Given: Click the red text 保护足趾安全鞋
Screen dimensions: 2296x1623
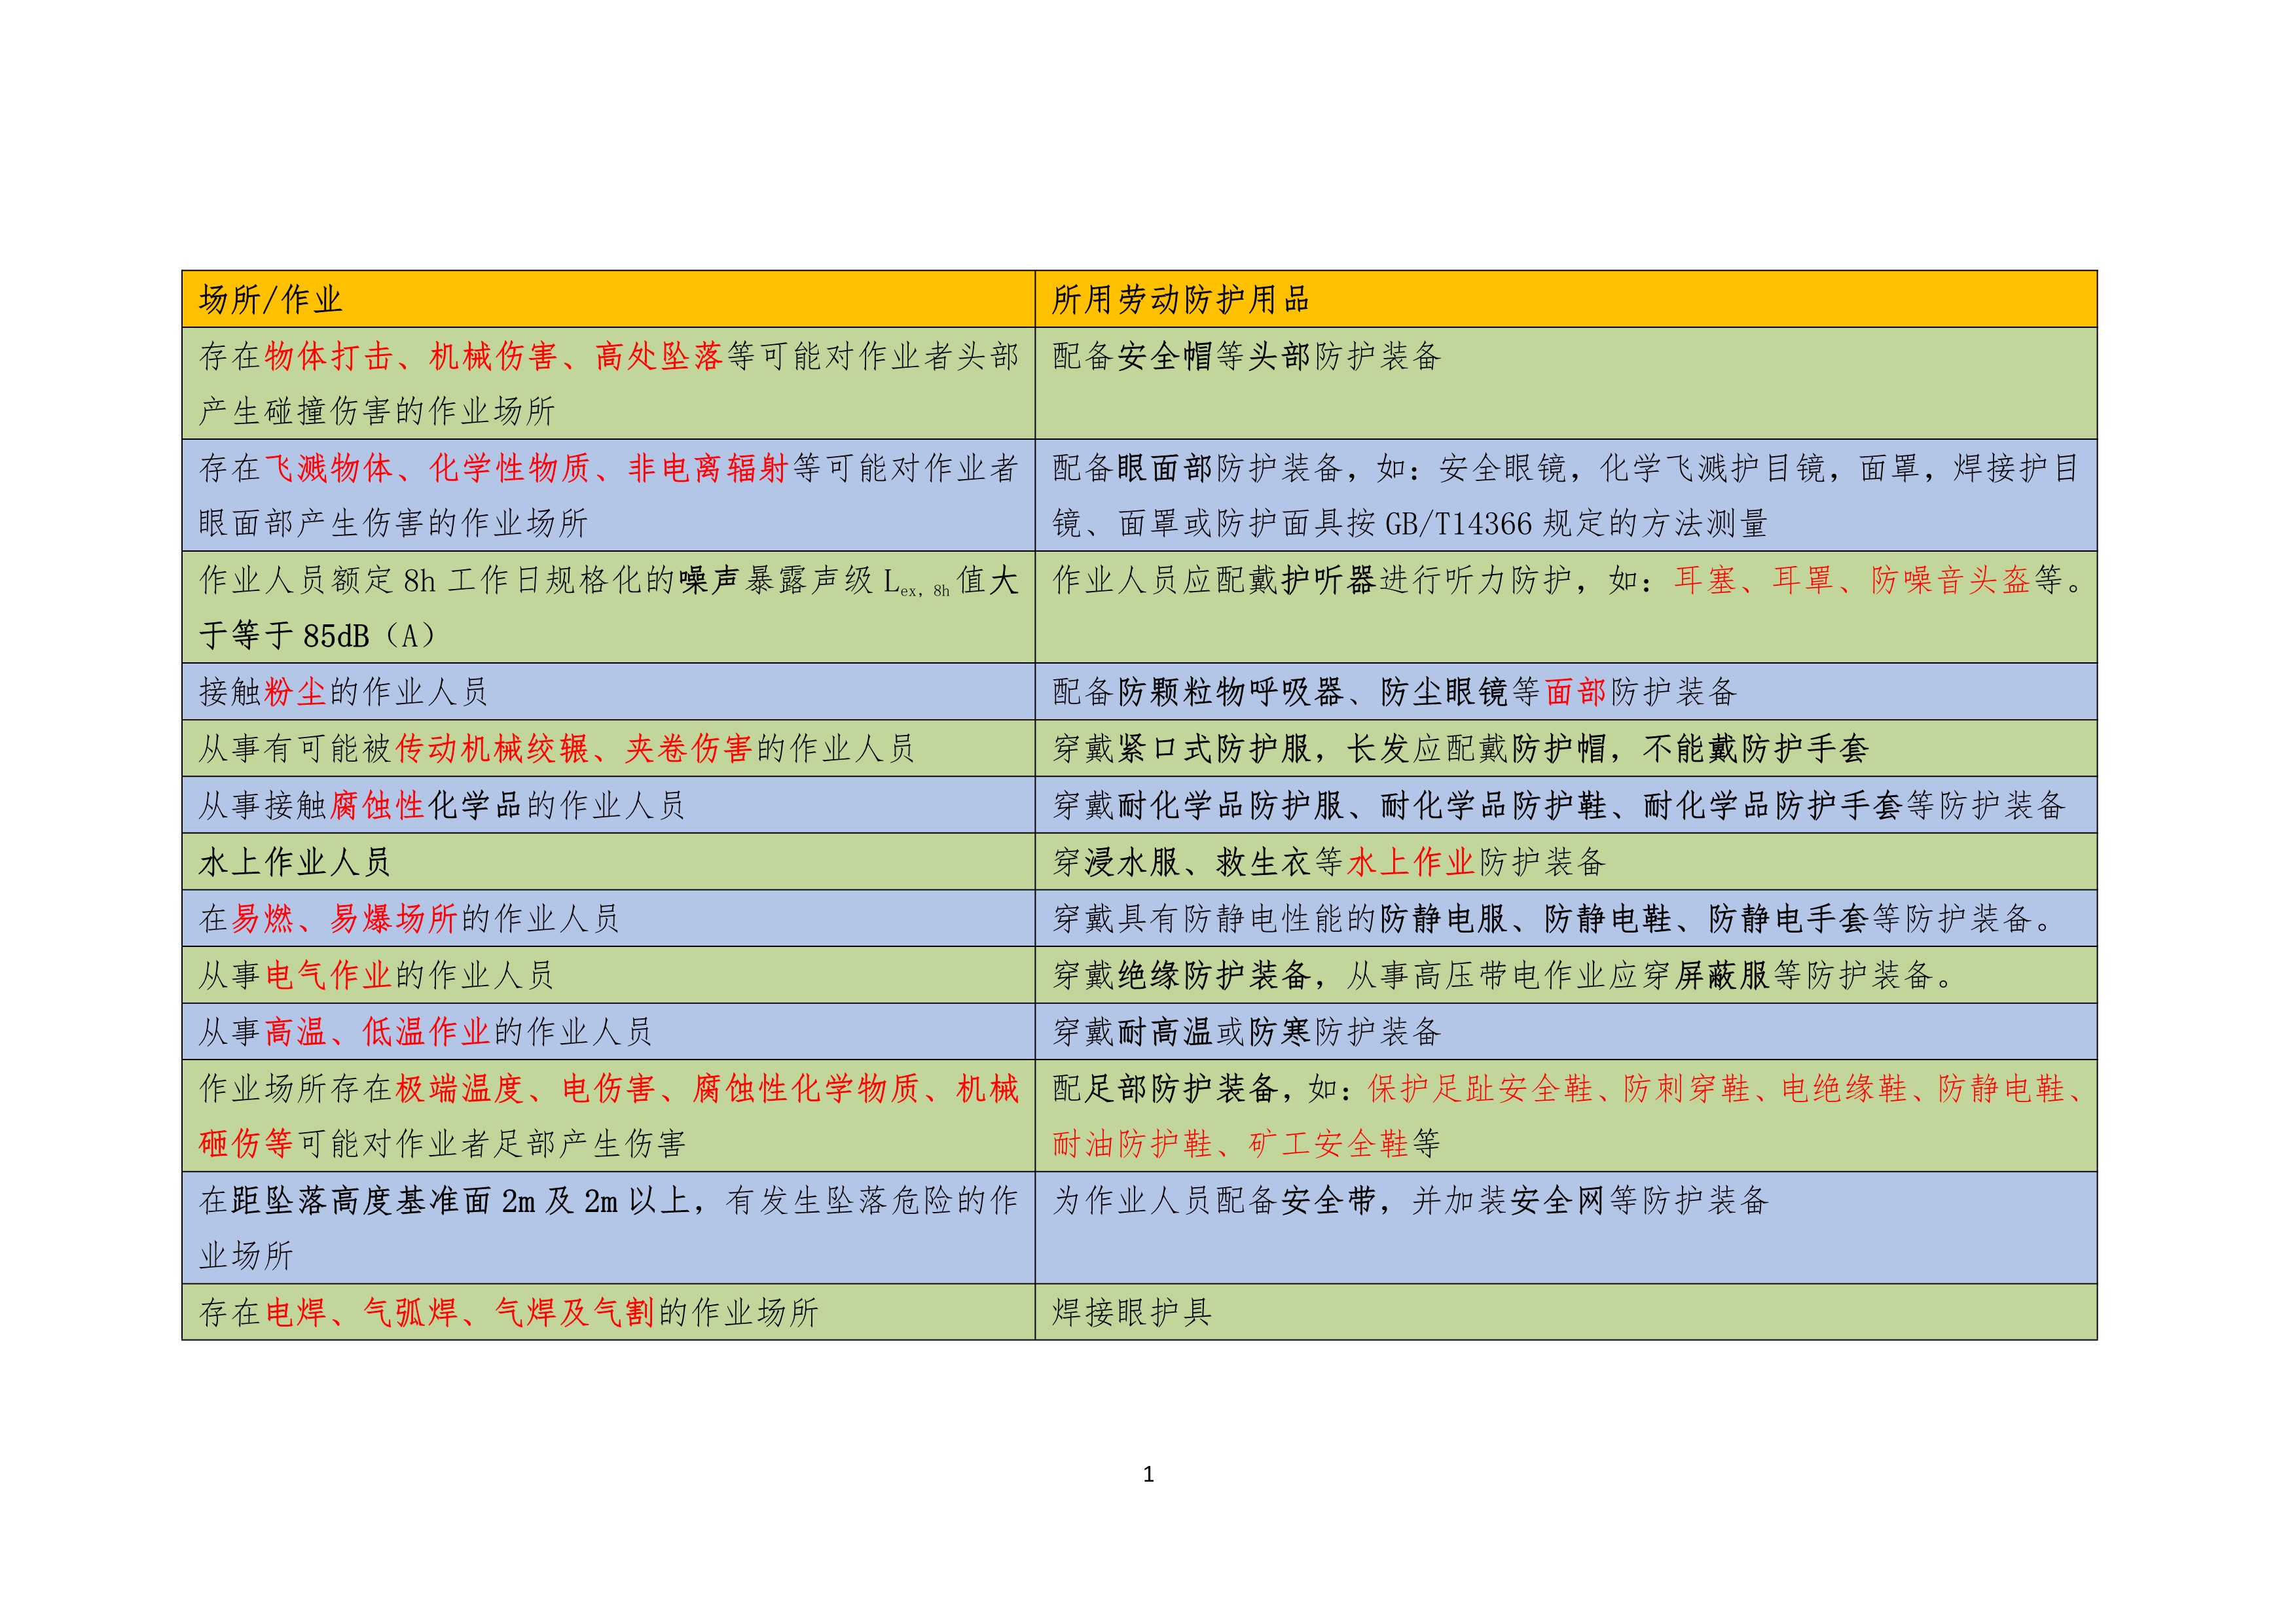Looking at the screenshot, I should click(1480, 1088).
